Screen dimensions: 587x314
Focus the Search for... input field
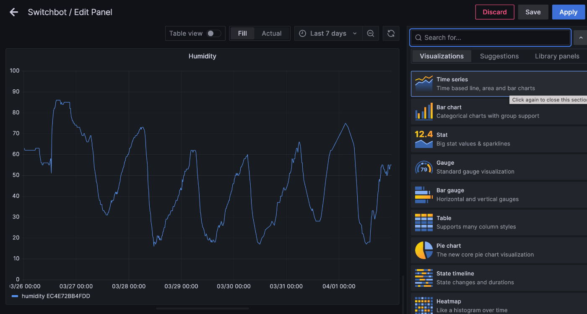(x=490, y=38)
